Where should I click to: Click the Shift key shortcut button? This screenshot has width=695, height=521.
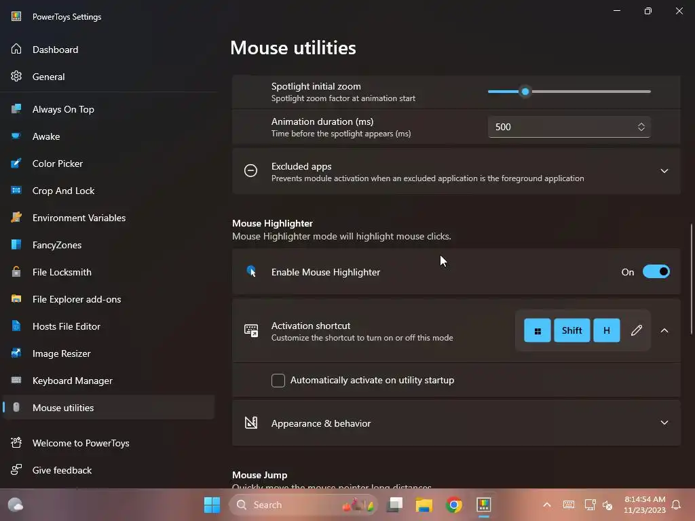tap(571, 330)
